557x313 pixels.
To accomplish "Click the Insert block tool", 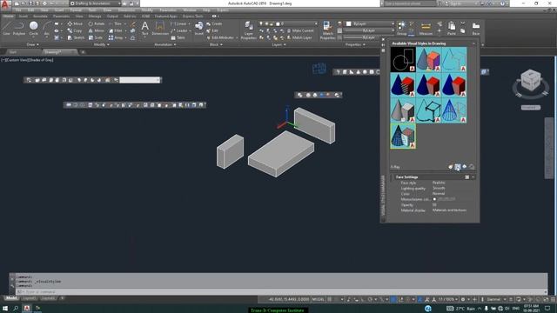I will (199, 28).
